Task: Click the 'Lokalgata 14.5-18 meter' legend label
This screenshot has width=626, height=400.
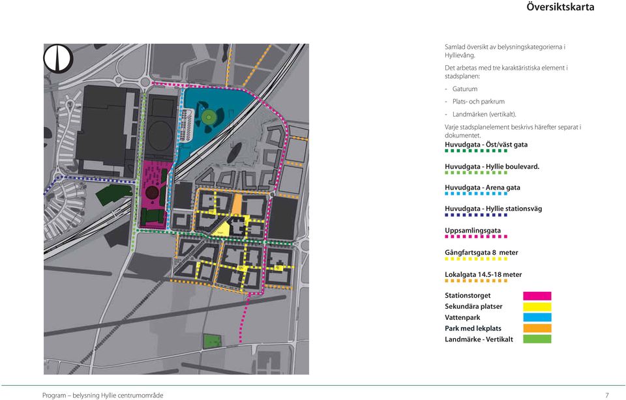Action: (x=483, y=274)
